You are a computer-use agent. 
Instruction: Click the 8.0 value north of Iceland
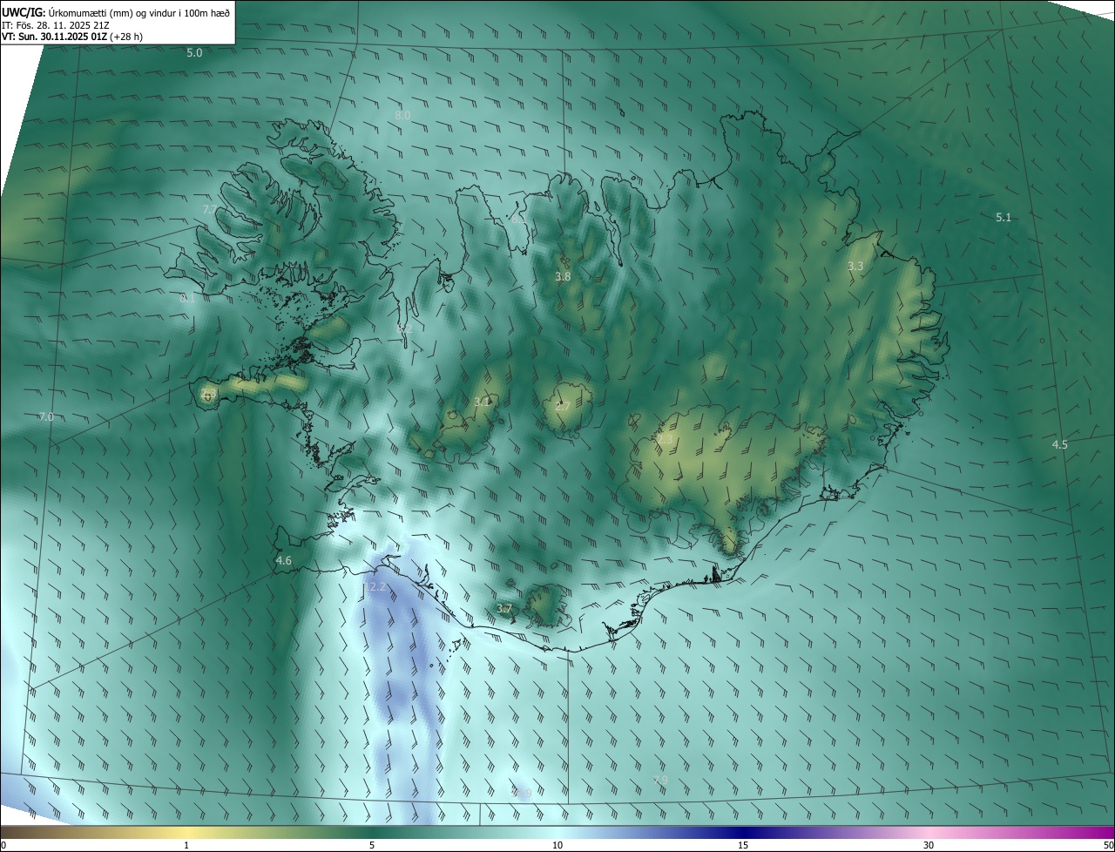(402, 115)
